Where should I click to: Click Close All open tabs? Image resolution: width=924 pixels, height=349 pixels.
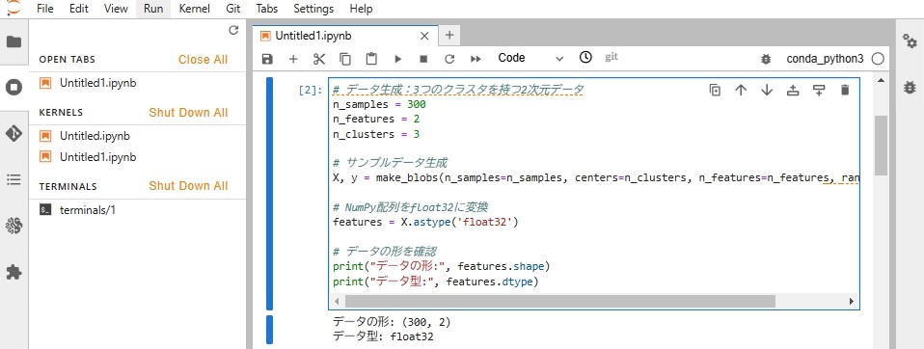(203, 60)
